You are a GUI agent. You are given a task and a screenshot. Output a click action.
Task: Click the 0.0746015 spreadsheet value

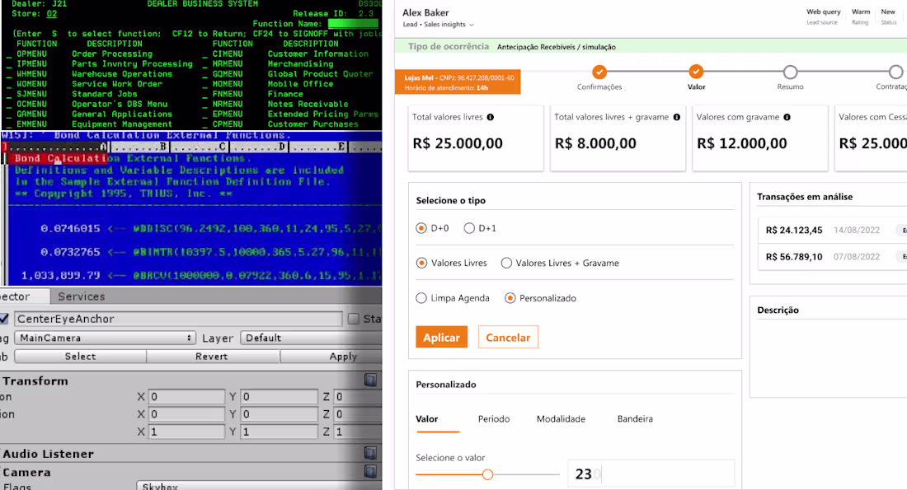pyautogui.click(x=70, y=229)
